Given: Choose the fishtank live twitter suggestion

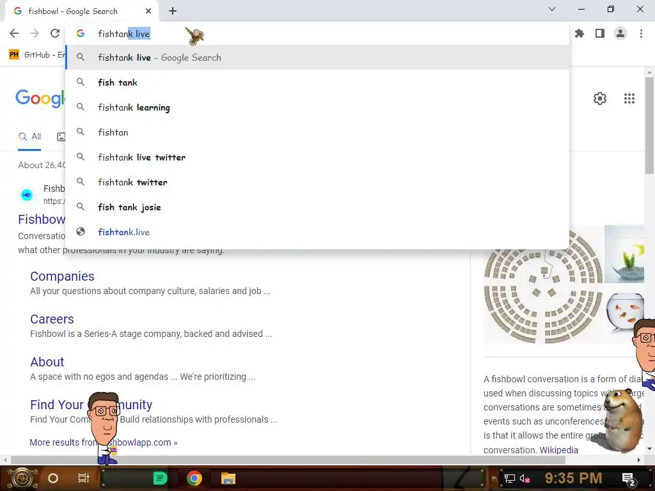Looking at the screenshot, I should pyautogui.click(x=317, y=157).
